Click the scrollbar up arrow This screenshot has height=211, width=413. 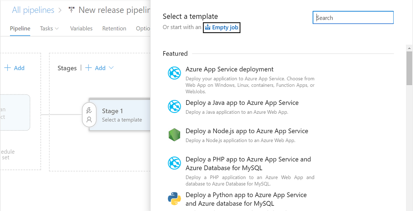pos(409,48)
